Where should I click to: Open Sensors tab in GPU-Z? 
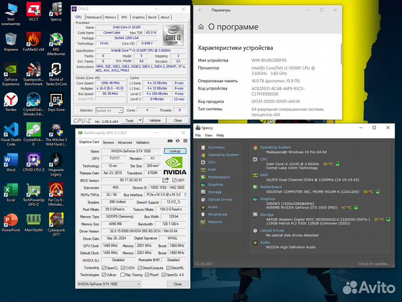[108, 142]
